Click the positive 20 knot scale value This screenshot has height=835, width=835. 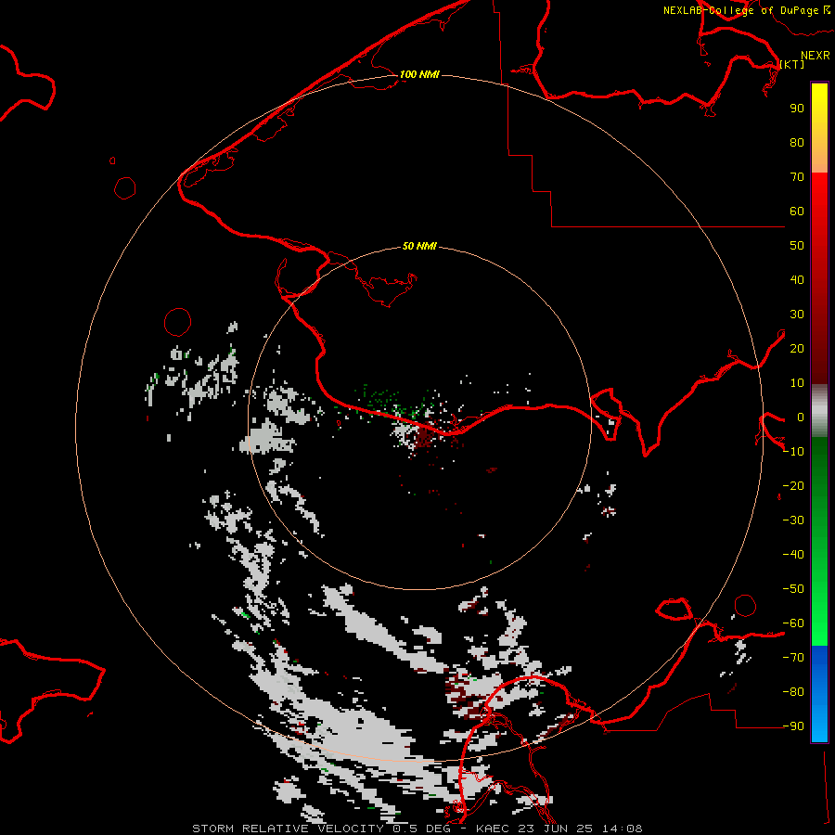coord(797,349)
